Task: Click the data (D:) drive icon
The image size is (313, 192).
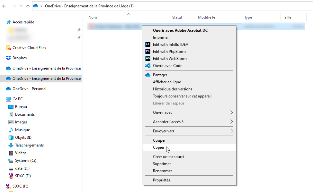Action: click(x=11, y=169)
